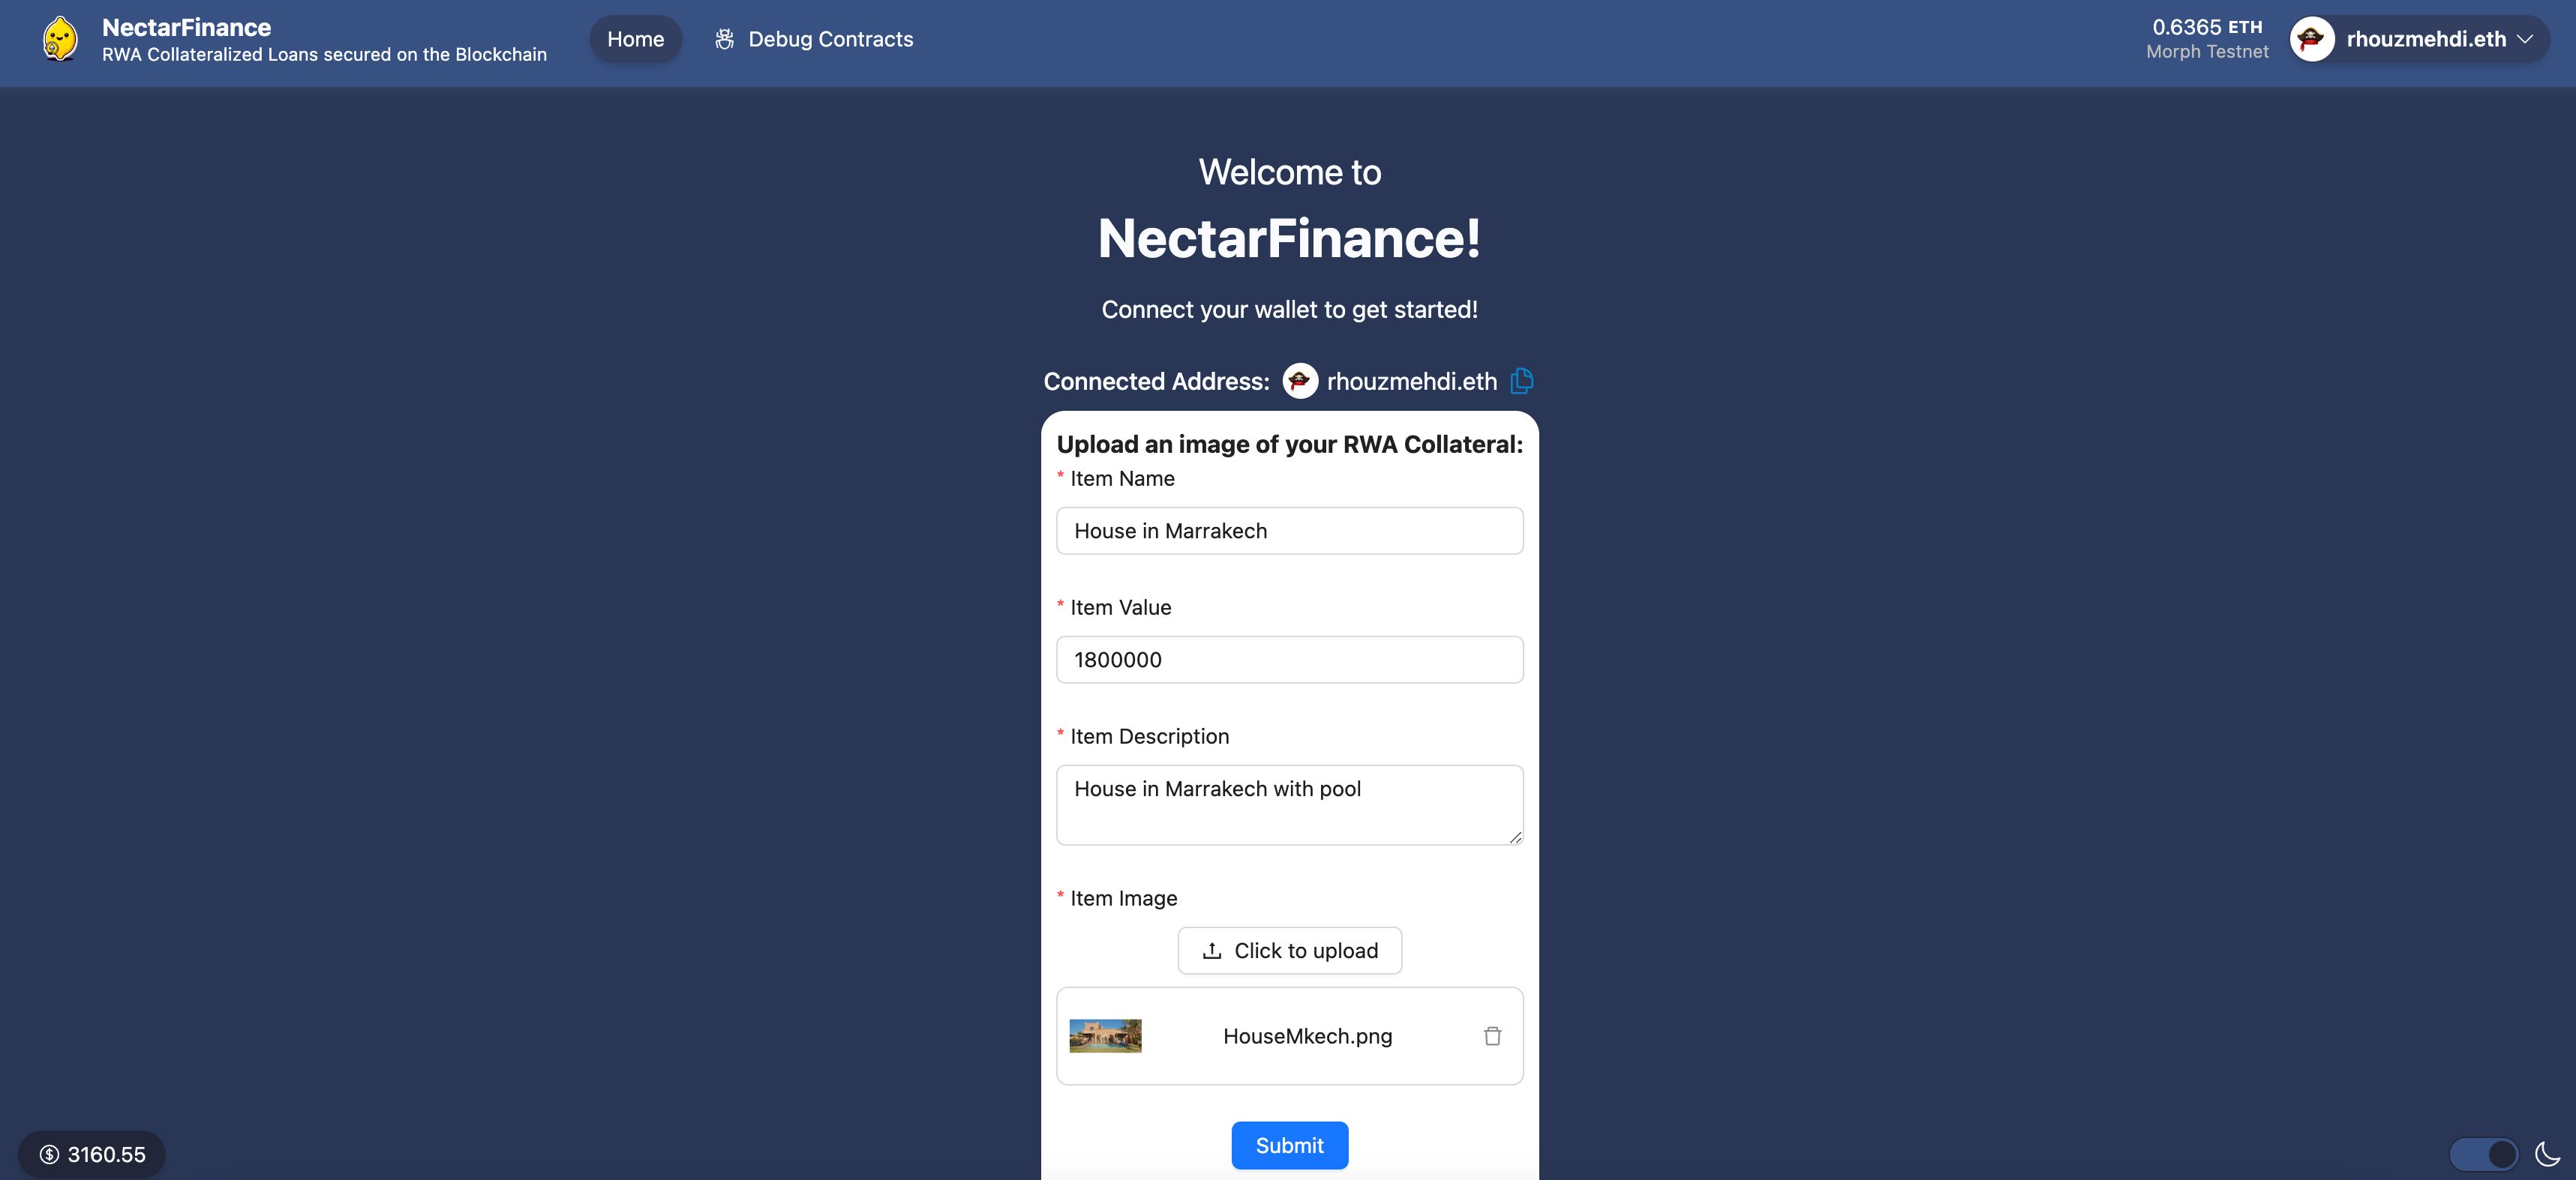Click the copy address clipboard icon
This screenshot has height=1180, width=2576.
click(x=1520, y=379)
